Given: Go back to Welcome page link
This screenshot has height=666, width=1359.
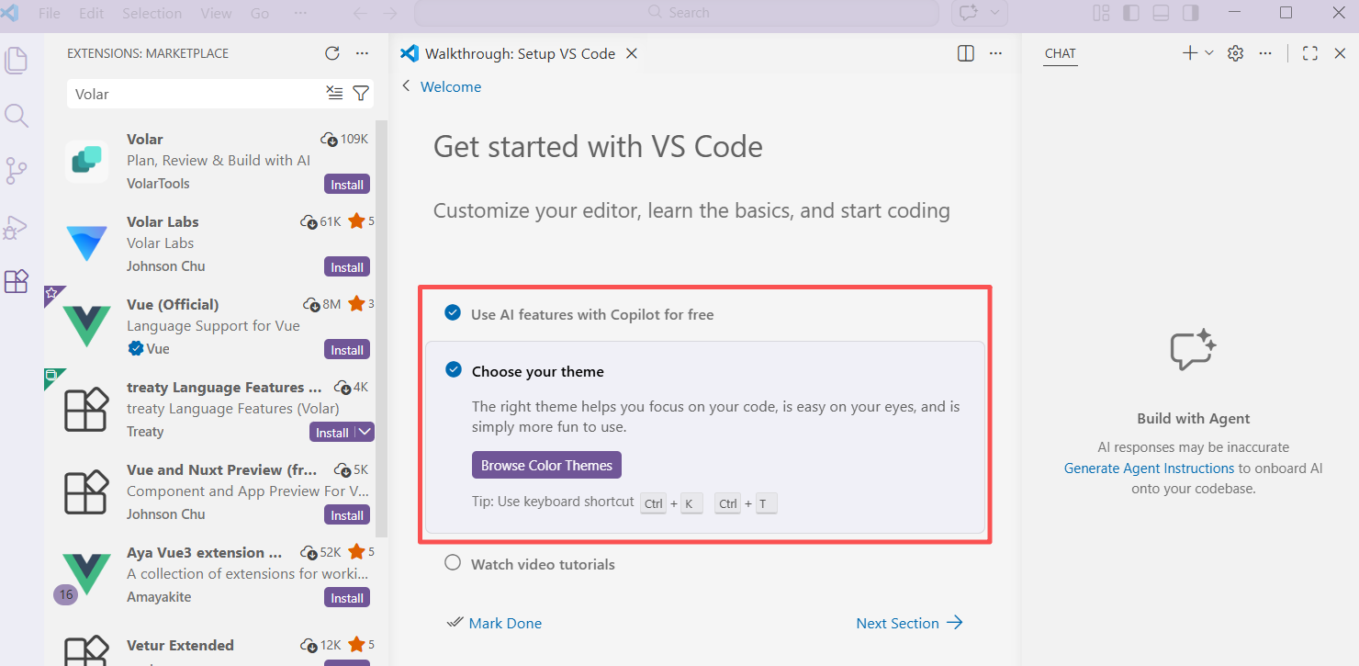Looking at the screenshot, I should 450,86.
